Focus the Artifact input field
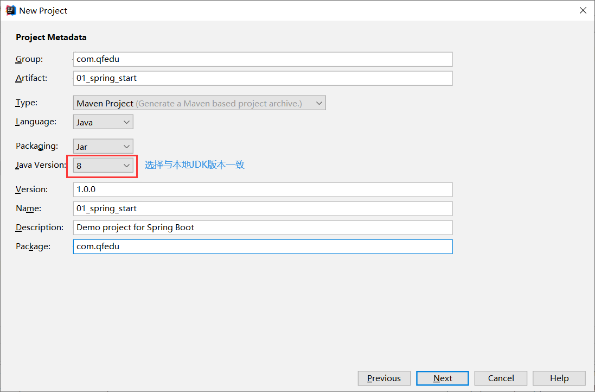 [x=263, y=78]
